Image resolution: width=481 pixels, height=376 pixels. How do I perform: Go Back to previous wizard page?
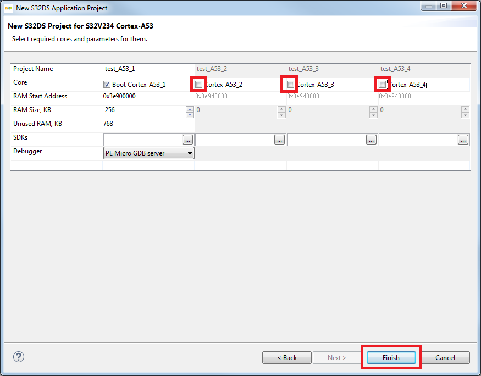click(x=287, y=358)
